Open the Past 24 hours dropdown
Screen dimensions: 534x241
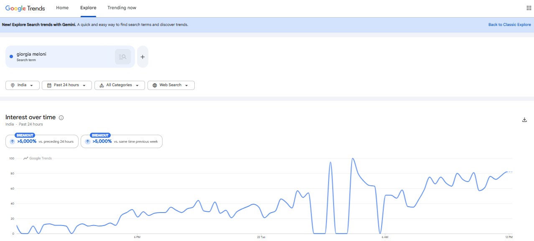click(67, 85)
